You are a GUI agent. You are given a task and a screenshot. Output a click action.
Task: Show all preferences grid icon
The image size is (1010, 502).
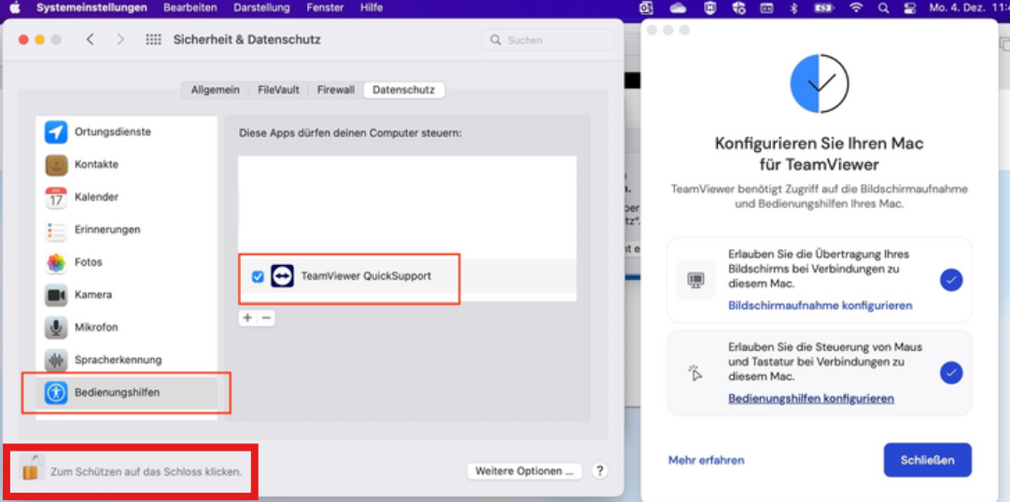tap(153, 39)
